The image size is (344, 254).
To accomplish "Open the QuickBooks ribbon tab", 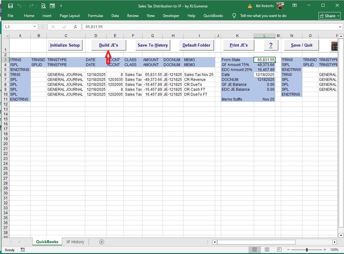I will point(213,16).
